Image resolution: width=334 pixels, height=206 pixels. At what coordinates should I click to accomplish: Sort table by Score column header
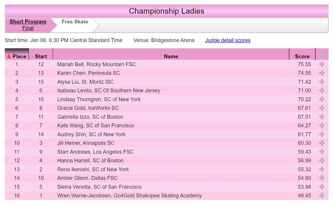pos(302,56)
